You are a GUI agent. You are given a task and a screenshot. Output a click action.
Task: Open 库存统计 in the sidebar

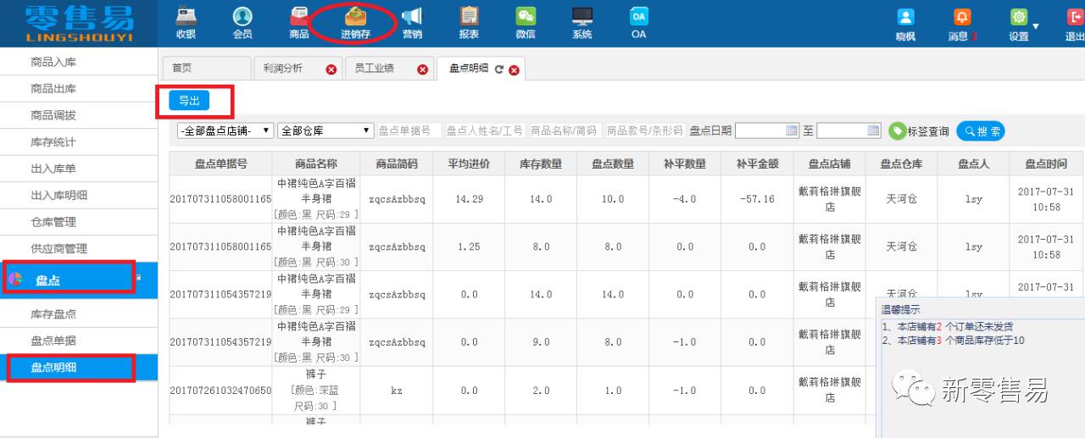79,142
